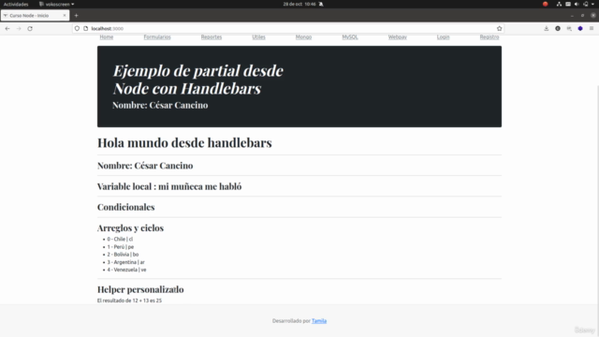Open the Actividades overview
This screenshot has width=599, height=337.
click(16, 4)
